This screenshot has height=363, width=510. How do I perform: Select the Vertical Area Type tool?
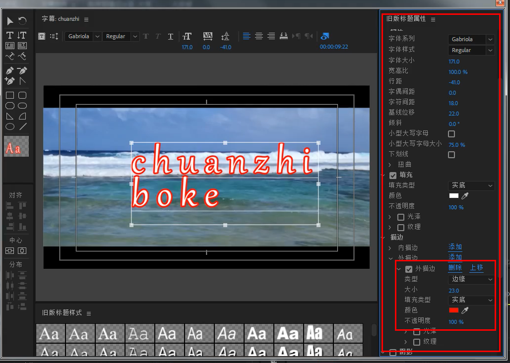(x=22, y=46)
